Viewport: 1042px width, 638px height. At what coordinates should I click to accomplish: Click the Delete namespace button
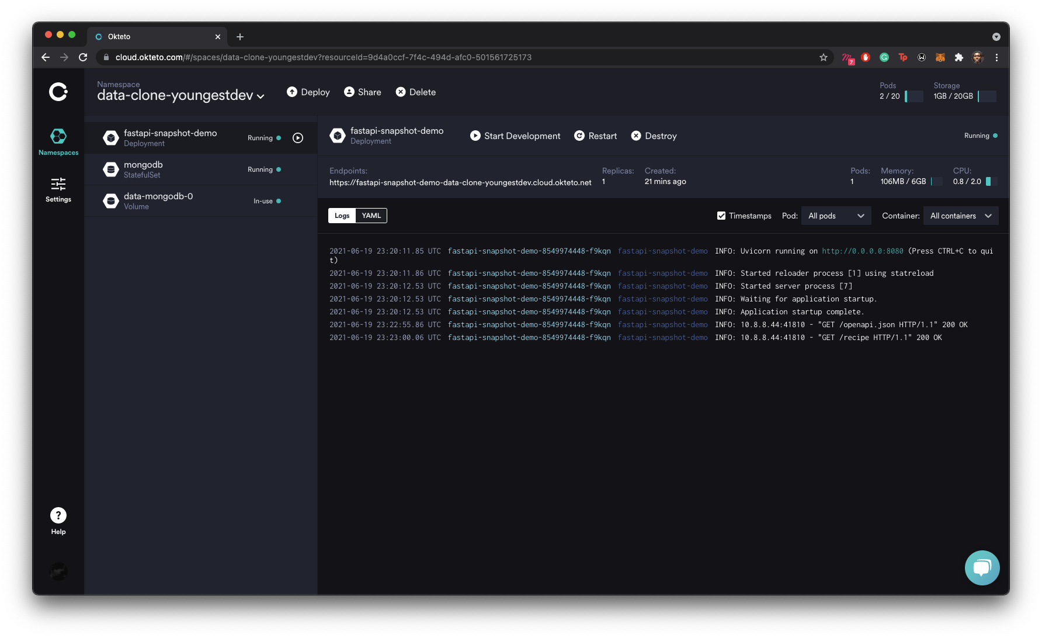(x=416, y=92)
